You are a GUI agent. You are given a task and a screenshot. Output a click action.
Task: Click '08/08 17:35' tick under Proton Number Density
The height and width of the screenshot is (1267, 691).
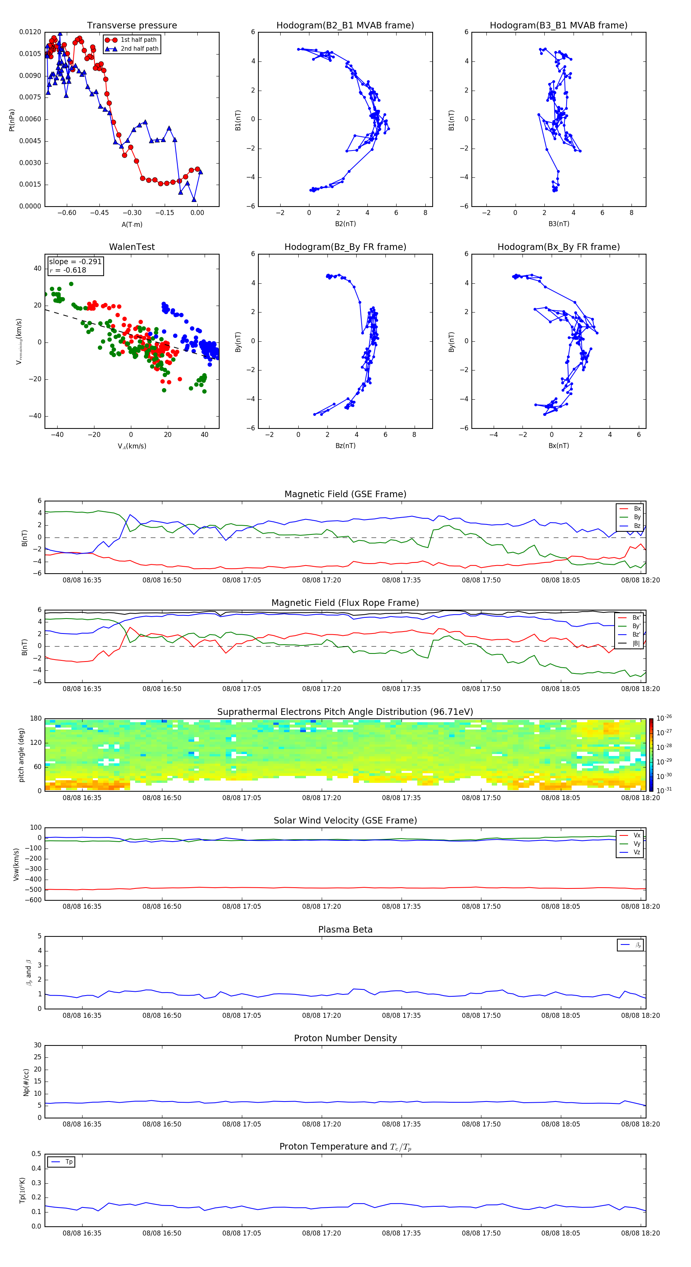tap(401, 1124)
